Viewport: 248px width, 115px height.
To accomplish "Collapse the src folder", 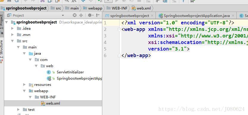I will (x=12, y=41).
